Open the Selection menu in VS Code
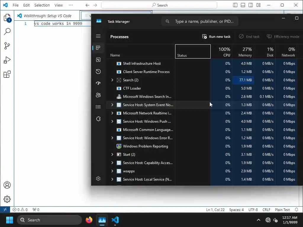Image resolution: width=303 pixels, height=227 pixels. tap(42, 5)
